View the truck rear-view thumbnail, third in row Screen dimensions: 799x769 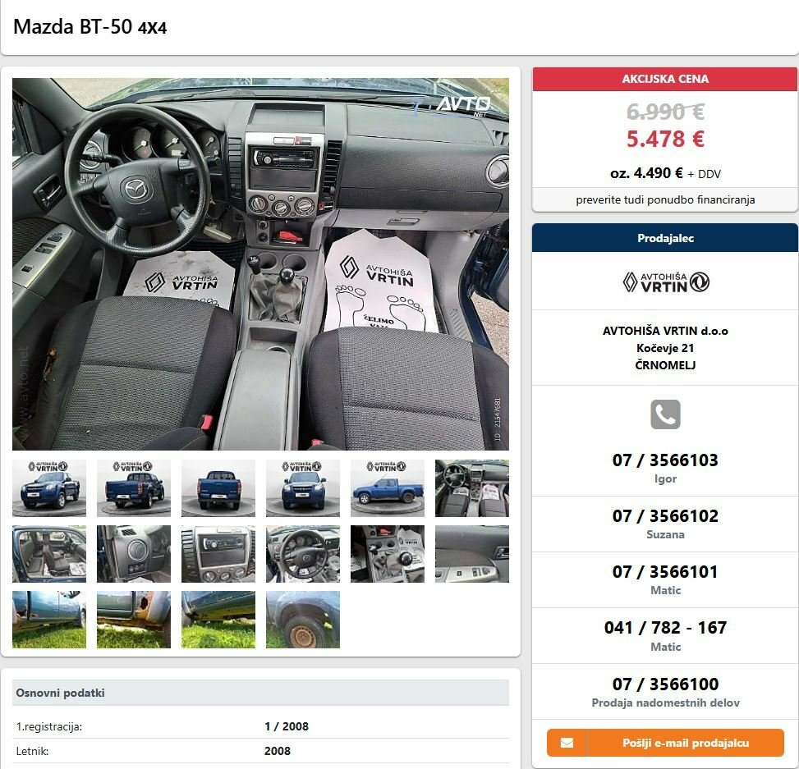pyautogui.click(x=218, y=488)
